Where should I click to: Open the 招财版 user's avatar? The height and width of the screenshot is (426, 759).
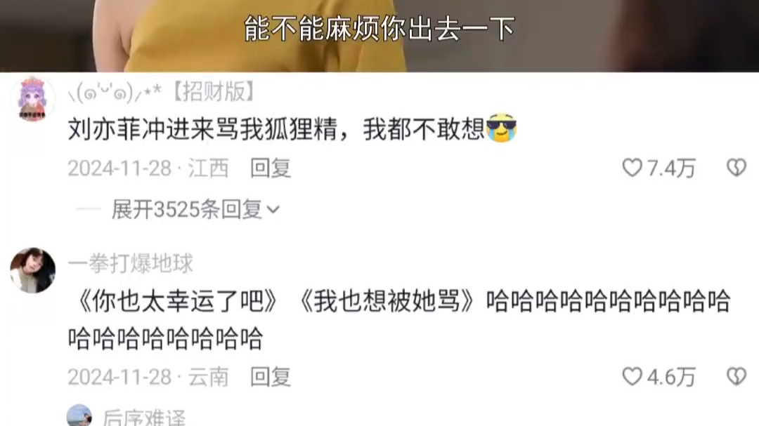32,98
